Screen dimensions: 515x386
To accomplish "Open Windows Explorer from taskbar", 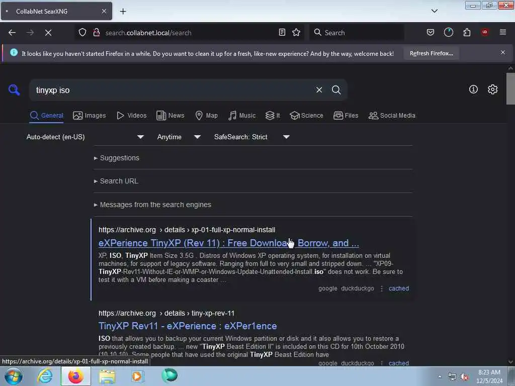I will pos(107,376).
